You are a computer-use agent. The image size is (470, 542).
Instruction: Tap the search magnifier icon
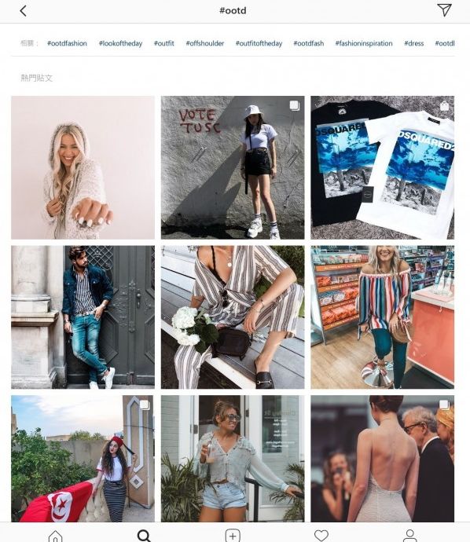tap(144, 536)
